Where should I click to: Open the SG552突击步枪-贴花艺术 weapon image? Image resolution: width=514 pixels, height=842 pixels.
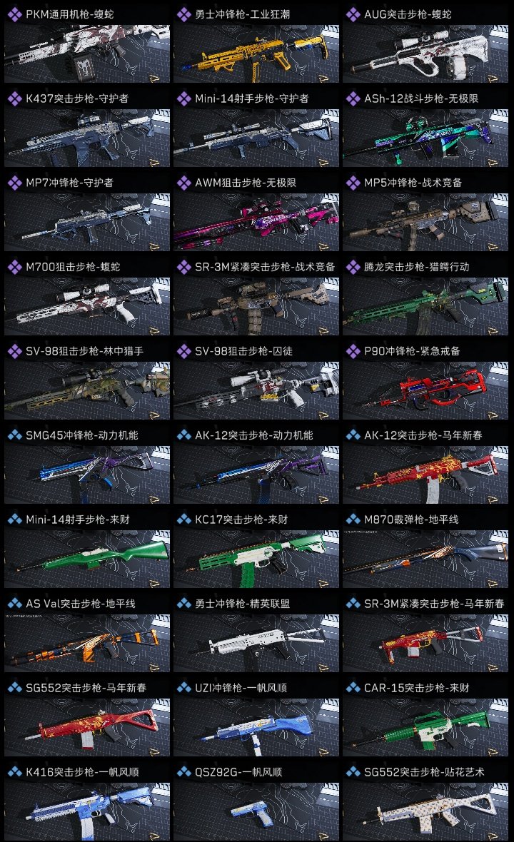425,811
